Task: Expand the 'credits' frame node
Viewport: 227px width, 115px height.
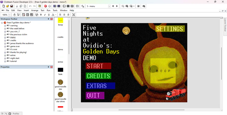Action: 5,40
